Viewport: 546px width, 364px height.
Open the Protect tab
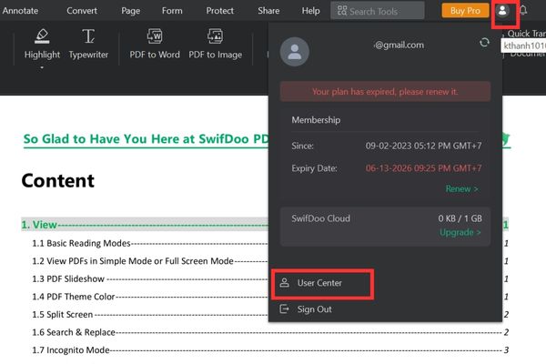pyautogui.click(x=219, y=11)
